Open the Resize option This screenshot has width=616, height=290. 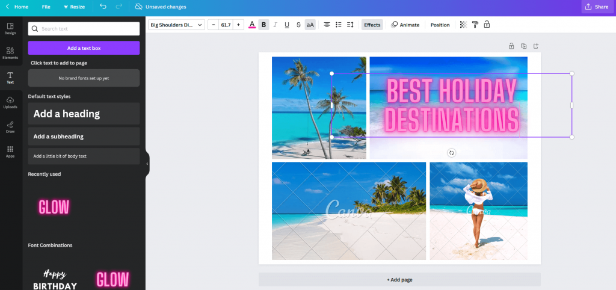[x=74, y=7]
